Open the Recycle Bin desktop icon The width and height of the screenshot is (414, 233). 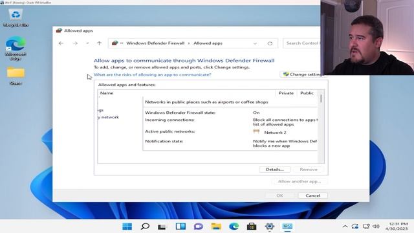coord(16,18)
